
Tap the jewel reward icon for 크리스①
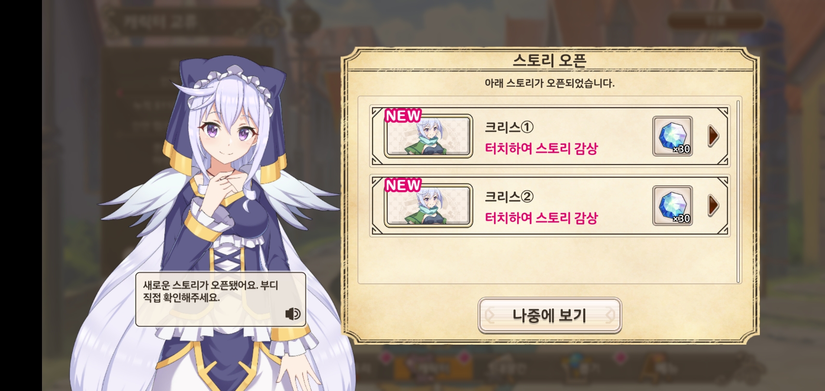click(673, 136)
